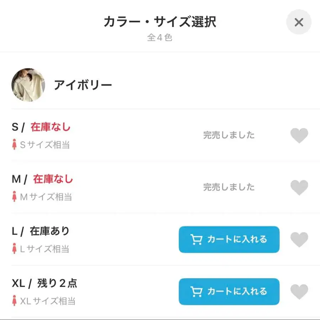The width and height of the screenshot is (320, 320).
Task: Tap the ivory color thumbnail image
Action: [28, 85]
